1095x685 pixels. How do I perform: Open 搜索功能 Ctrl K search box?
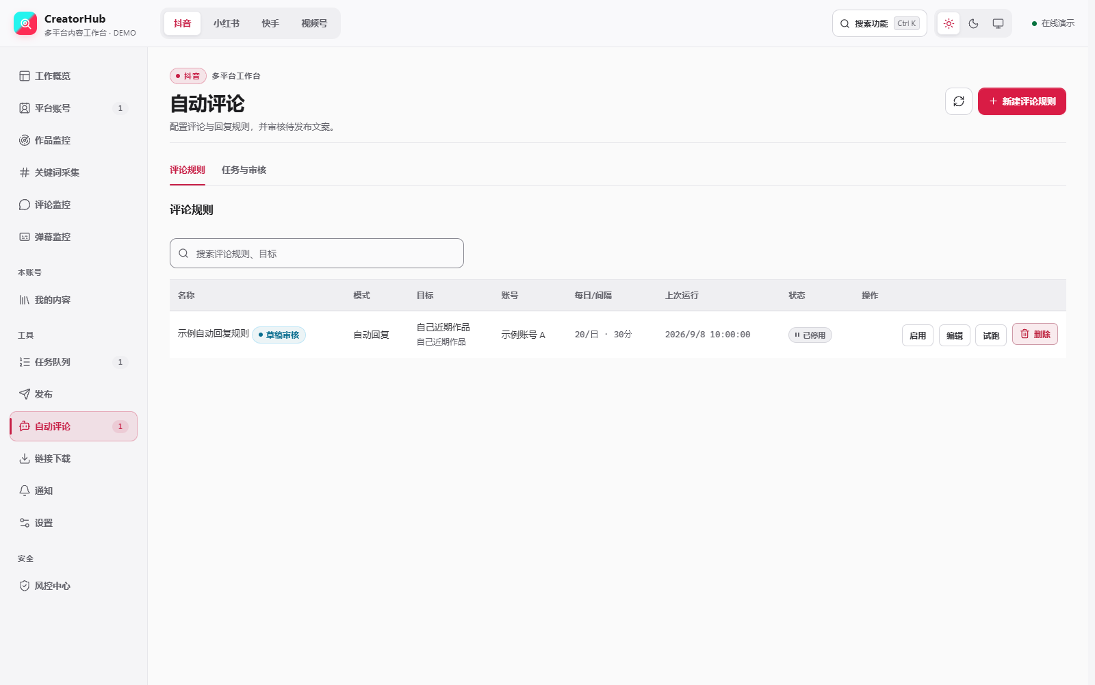(x=879, y=23)
